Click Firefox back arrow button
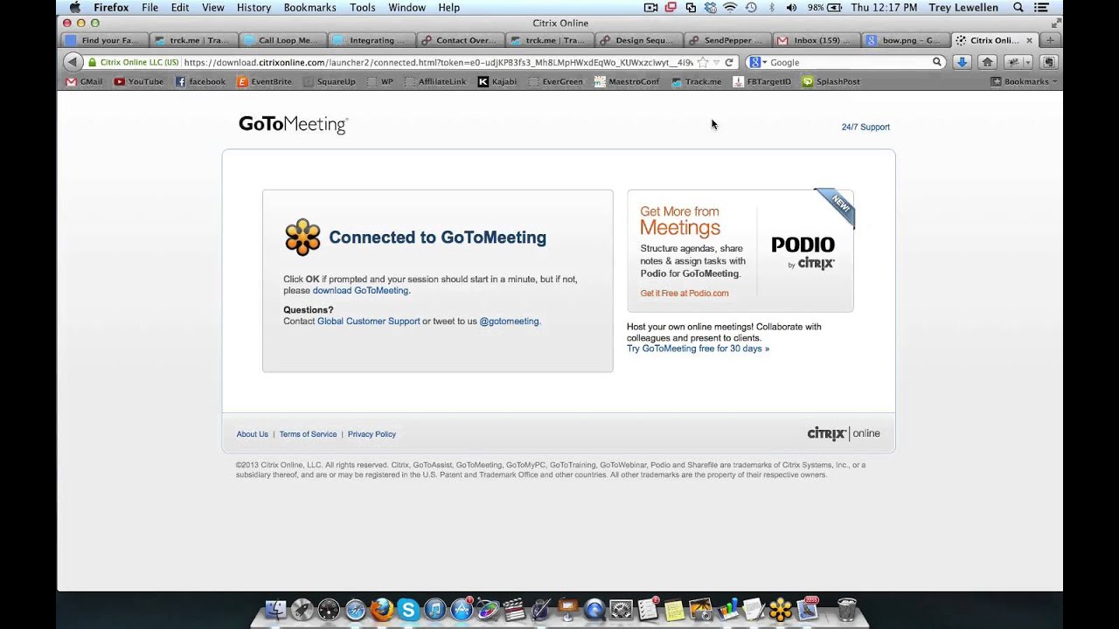 [73, 62]
